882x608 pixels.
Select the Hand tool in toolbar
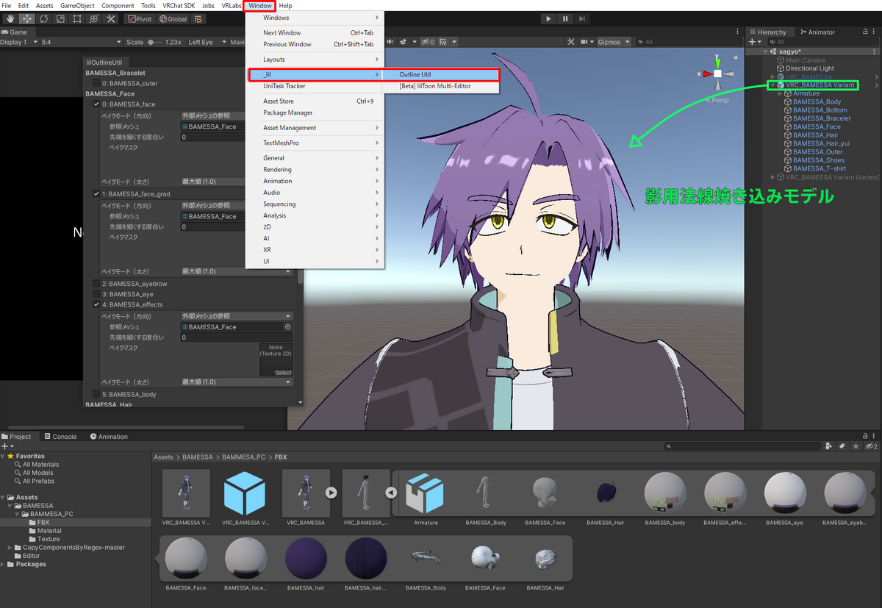[x=10, y=18]
